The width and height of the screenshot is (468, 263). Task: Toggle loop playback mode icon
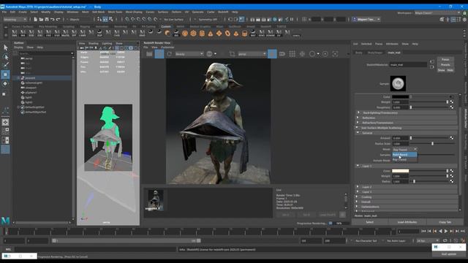tap(445, 240)
